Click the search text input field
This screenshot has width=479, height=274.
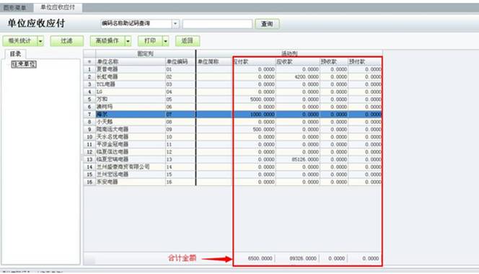point(218,24)
